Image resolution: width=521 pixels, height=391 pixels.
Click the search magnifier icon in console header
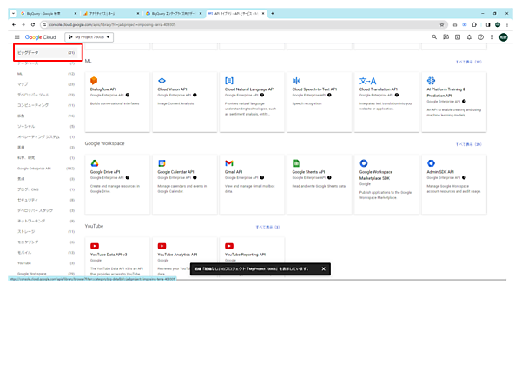(x=434, y=37)
